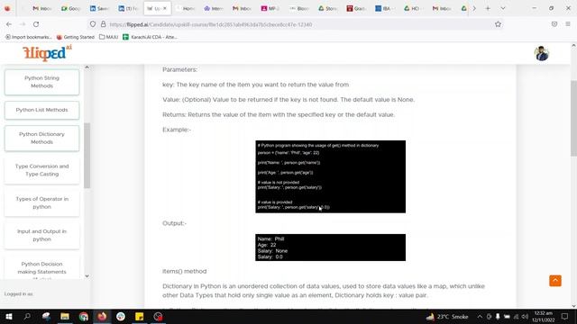Open a new browser tab
The image size is (577, 324).
[488, 8]
